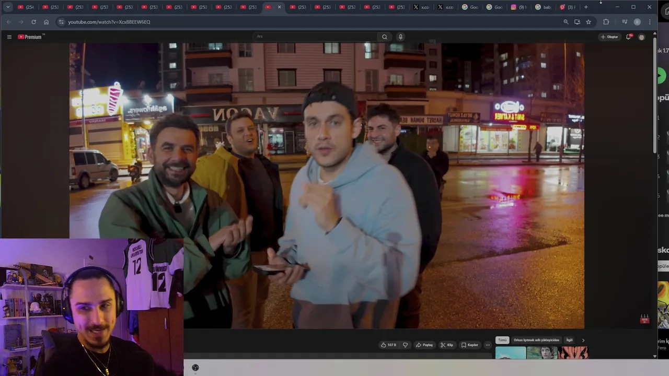Open the YouTube hamburger guide menu

[9, 37]
